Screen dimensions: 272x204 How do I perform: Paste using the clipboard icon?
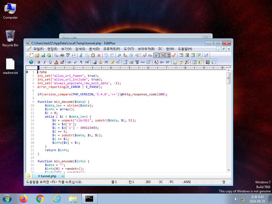[93, 55]
